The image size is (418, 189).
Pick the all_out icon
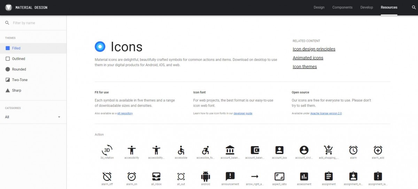(181, 176)
